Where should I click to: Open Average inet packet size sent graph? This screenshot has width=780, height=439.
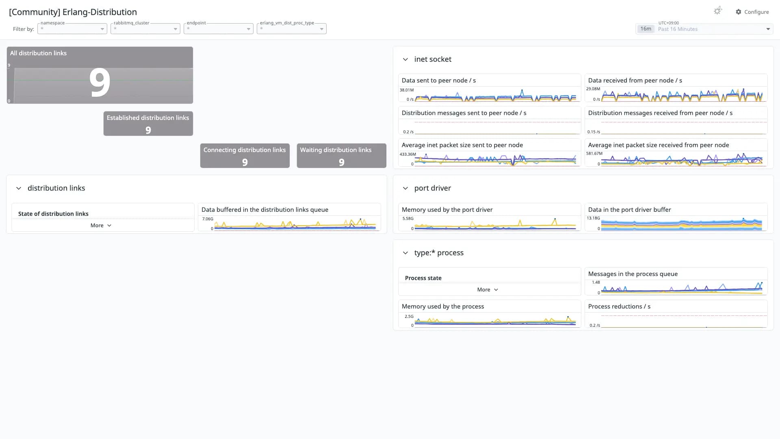click(x=490, y=152)
